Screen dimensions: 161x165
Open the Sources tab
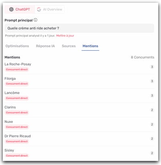pyautogui.click(x=69, y=46)
